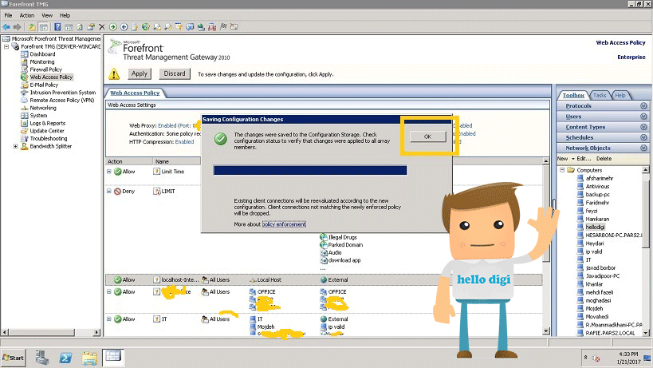
Task: Click the black X delete icon in toolbar
Action: (101, 27)
